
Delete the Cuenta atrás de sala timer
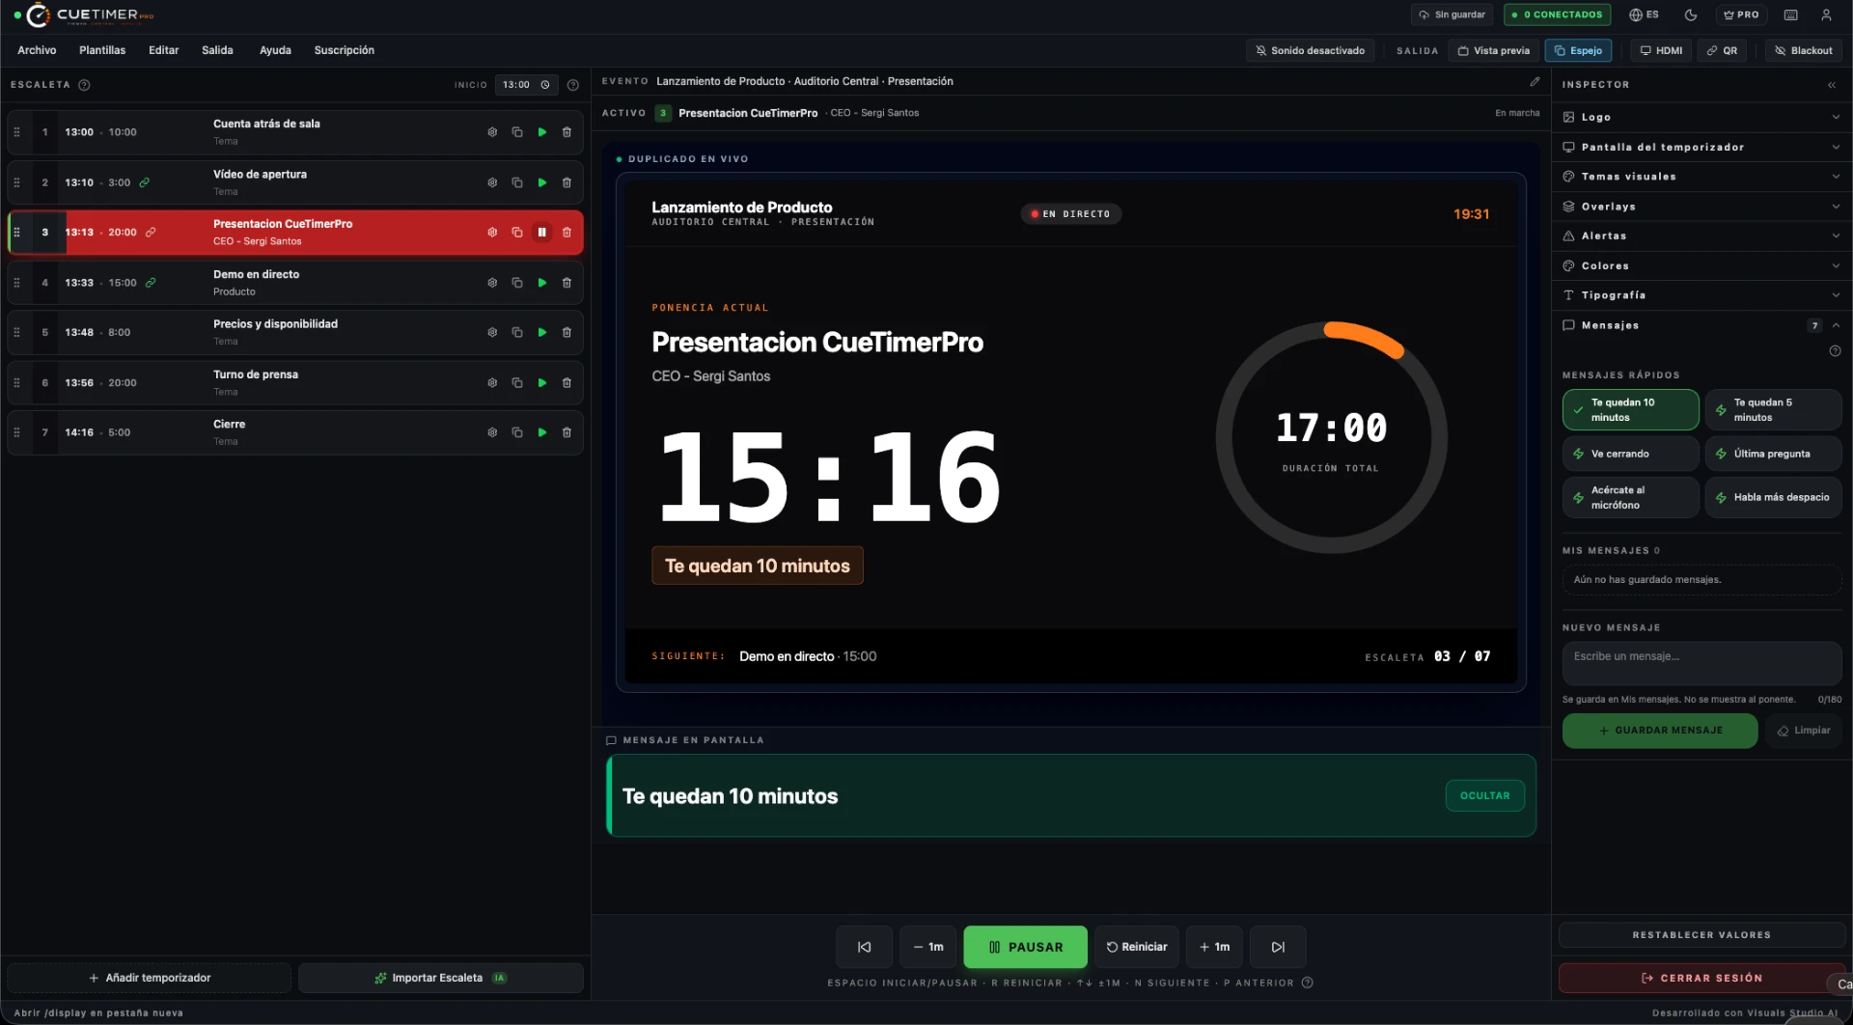(x=567, y=132)
